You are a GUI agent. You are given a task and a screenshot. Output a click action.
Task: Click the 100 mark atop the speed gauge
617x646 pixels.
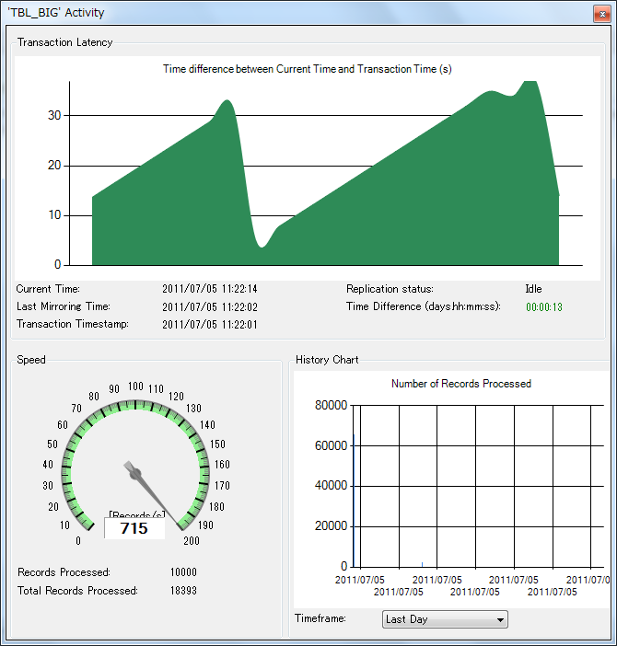[135, 386]
